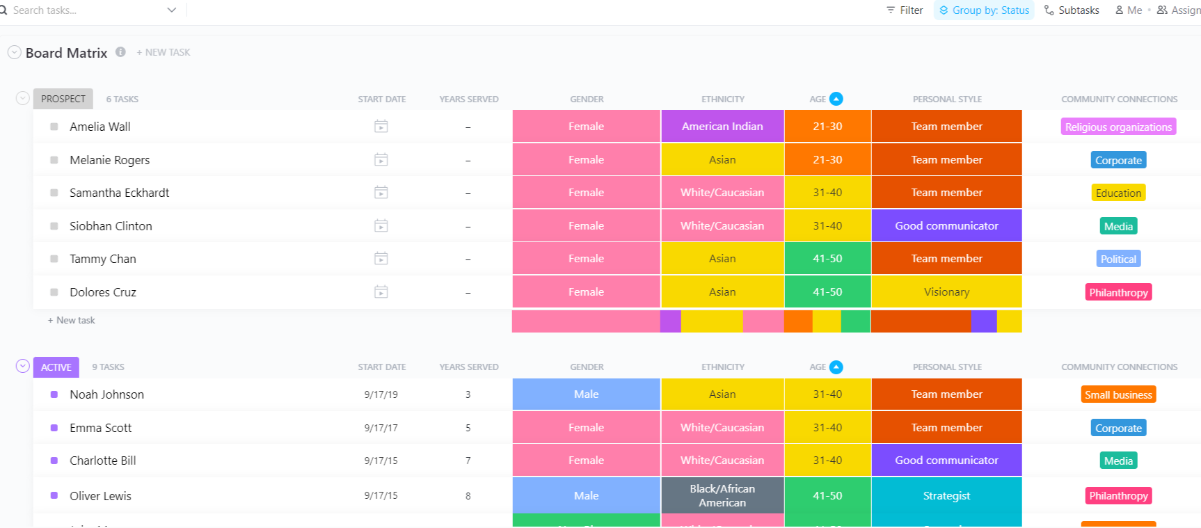This screenshot has height=528, width=1201.
Task: Toggle status box for Siobhan Clinton
Action: [x=54, y=226]
